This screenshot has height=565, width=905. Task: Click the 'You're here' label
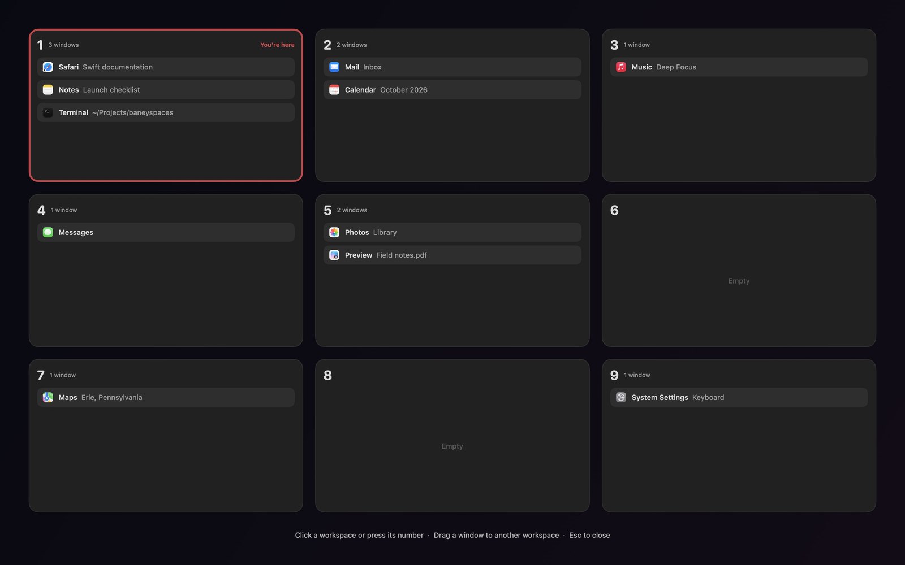pyautogui.click(x=277, y=45)
